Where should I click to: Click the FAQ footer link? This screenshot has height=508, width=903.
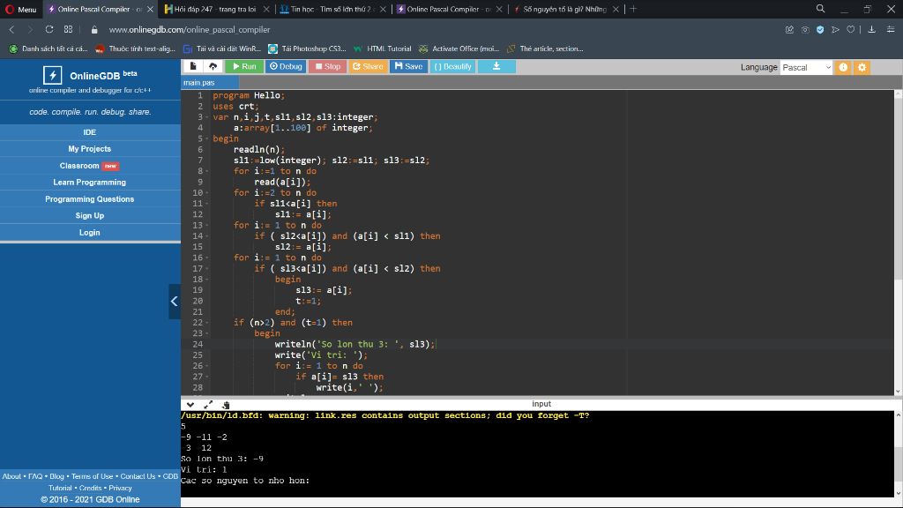[35, 476]
